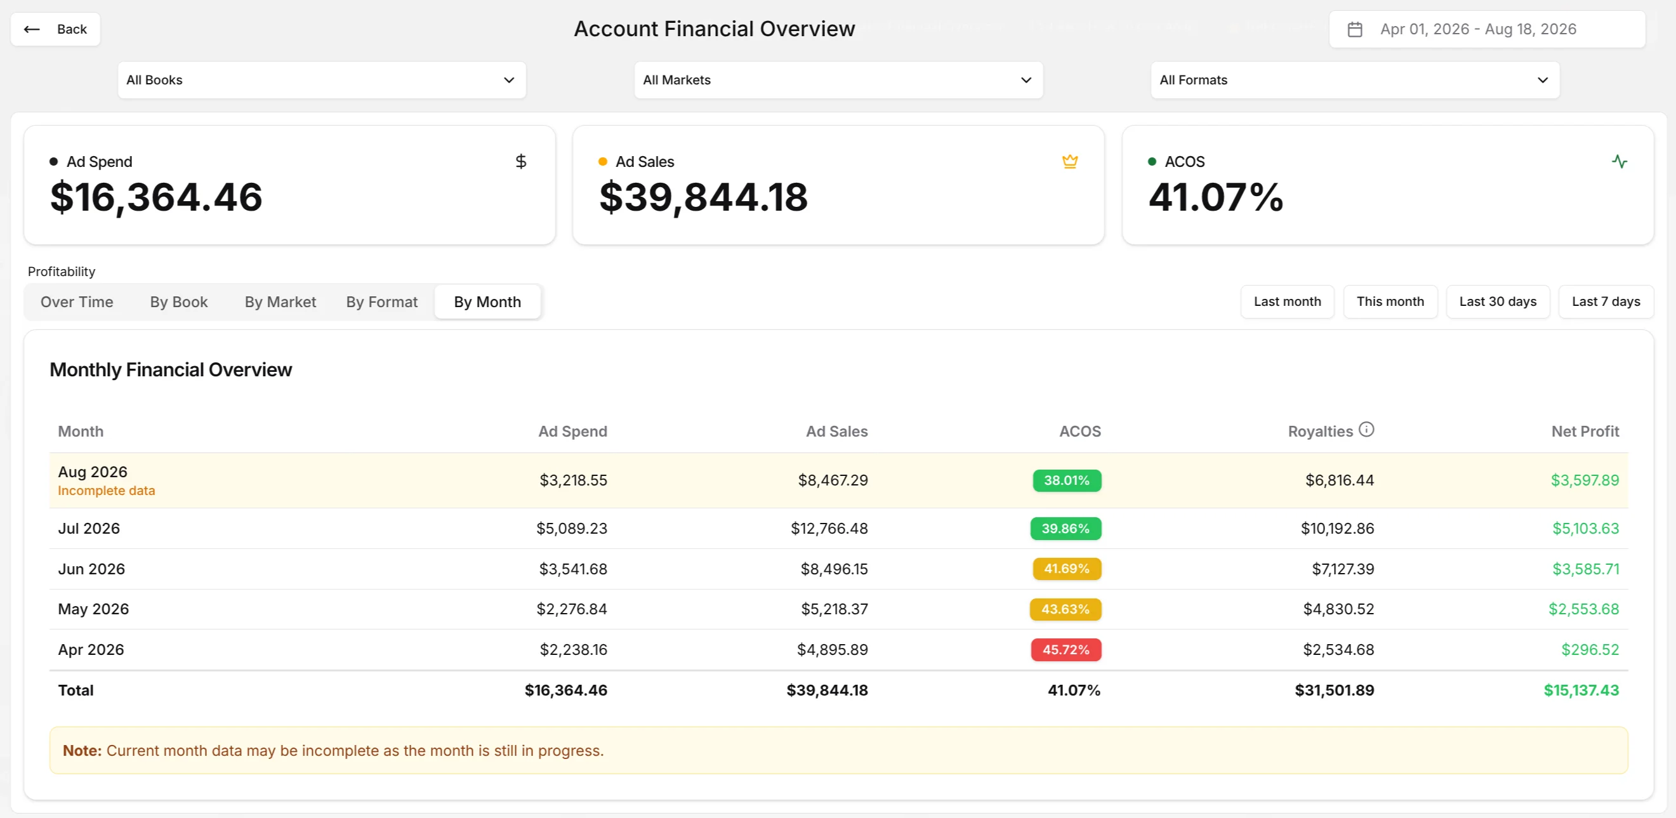Click May 2026 ad spend $2,276.84
Viewport: 1676px width, 818px height.
572,609
